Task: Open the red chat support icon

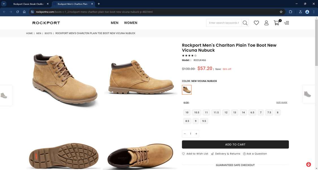Action: [309, 164]
